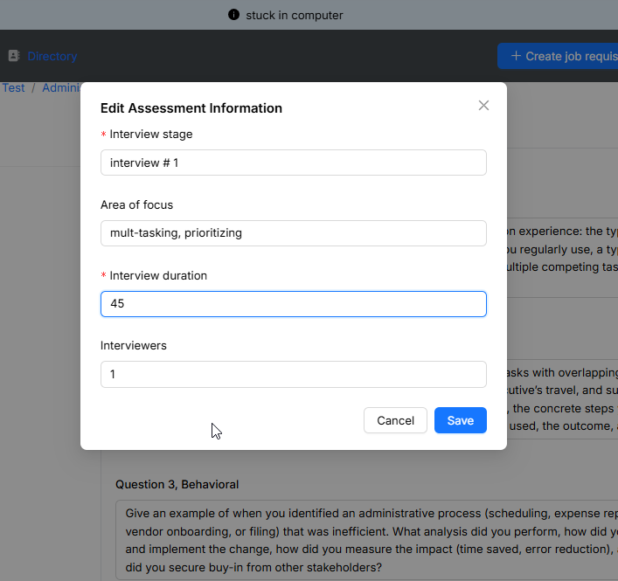This screenshot has height=581, width=618.
Task: Close the Edit Assessment Information dialog
Action: tap(483, 105)
